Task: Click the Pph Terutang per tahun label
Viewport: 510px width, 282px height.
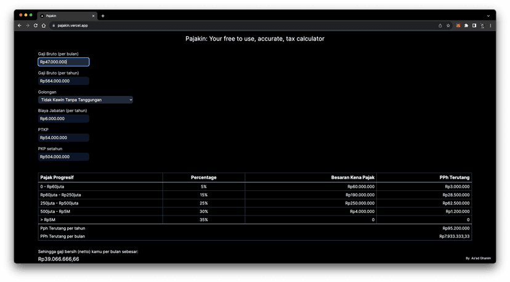Action: pyautogui.click(x=62, y=228)
